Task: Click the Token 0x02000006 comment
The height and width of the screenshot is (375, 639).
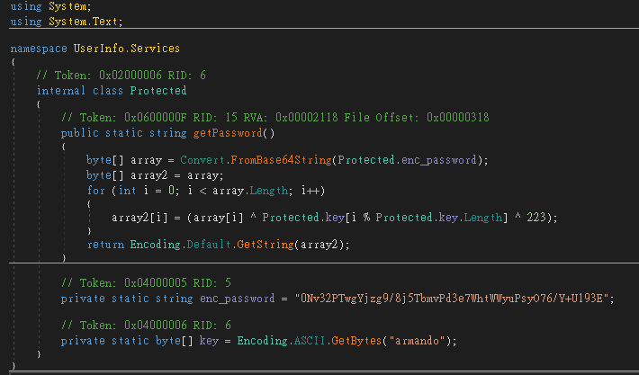Action: pyautogui.click(x=121, y=76)
